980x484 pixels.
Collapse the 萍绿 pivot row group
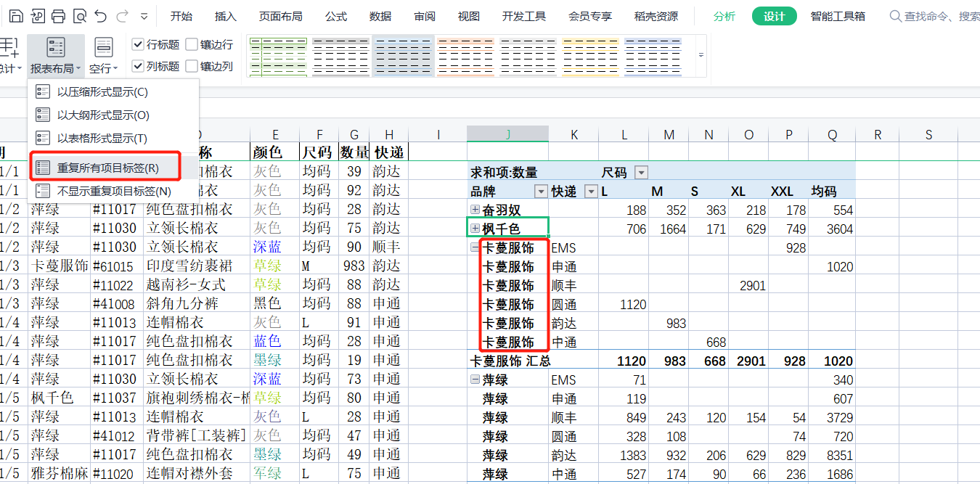pyautogui.click(x=475, y=380)
